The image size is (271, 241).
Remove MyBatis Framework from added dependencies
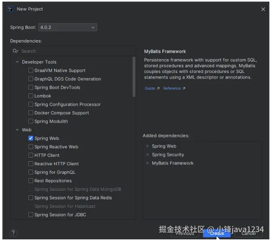click(147, 163)
